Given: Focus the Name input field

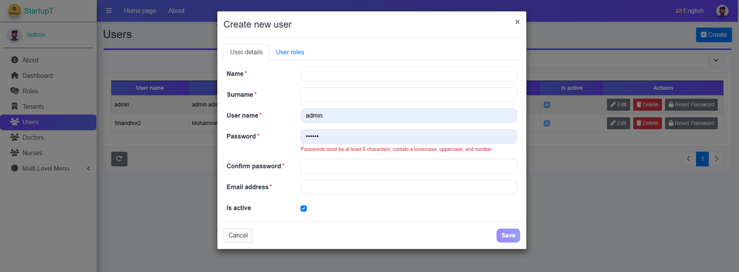Looking at the screenshot, I should point(409,74).
